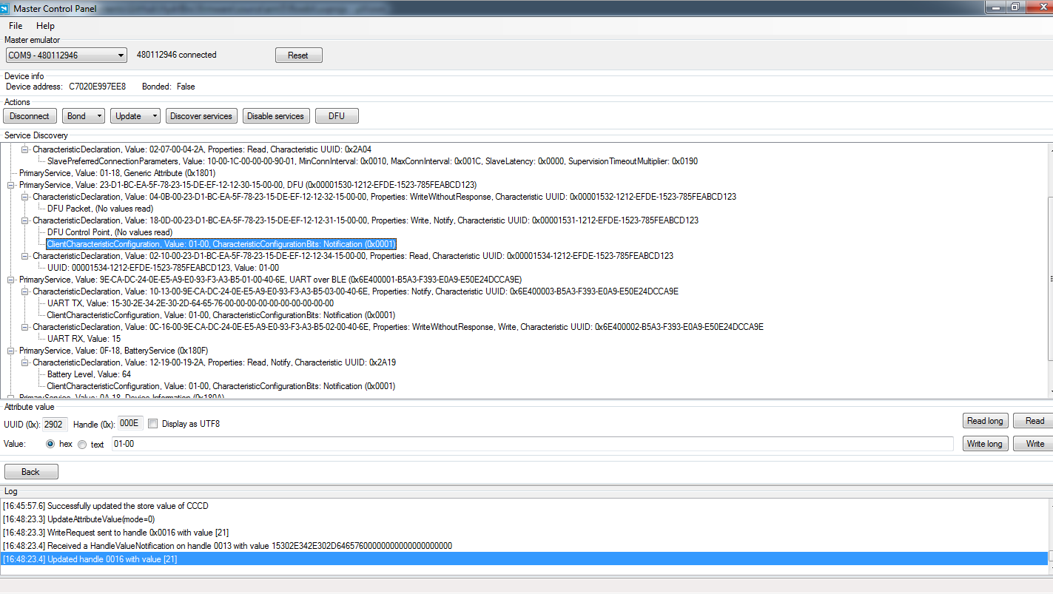The height and width of the screenshot is (594, 1053).
Task: Select the text radio button
Action: point(82,444)
